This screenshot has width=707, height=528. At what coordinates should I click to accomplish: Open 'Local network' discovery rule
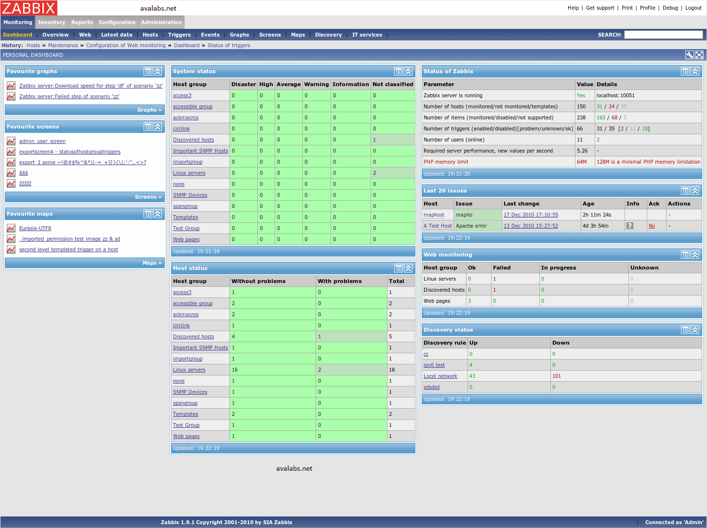440,376
